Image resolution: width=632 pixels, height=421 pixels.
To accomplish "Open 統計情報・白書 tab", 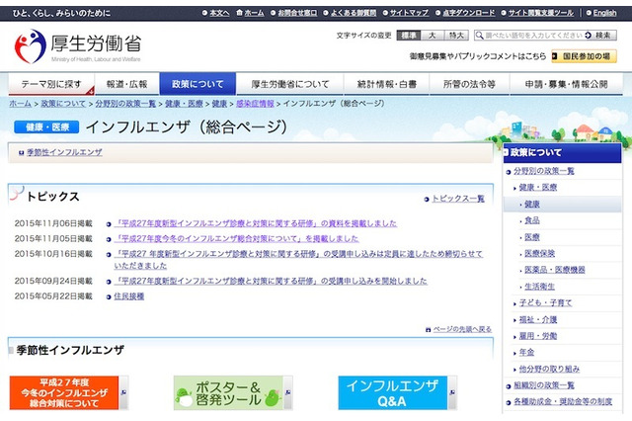I will 386,84.
